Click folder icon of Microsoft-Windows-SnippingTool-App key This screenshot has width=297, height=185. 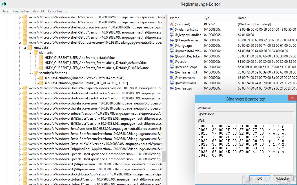25,149
